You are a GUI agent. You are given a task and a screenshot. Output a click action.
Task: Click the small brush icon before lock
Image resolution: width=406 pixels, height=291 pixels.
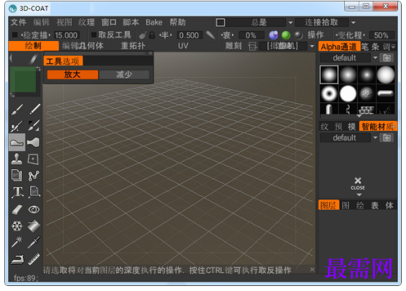143,35
